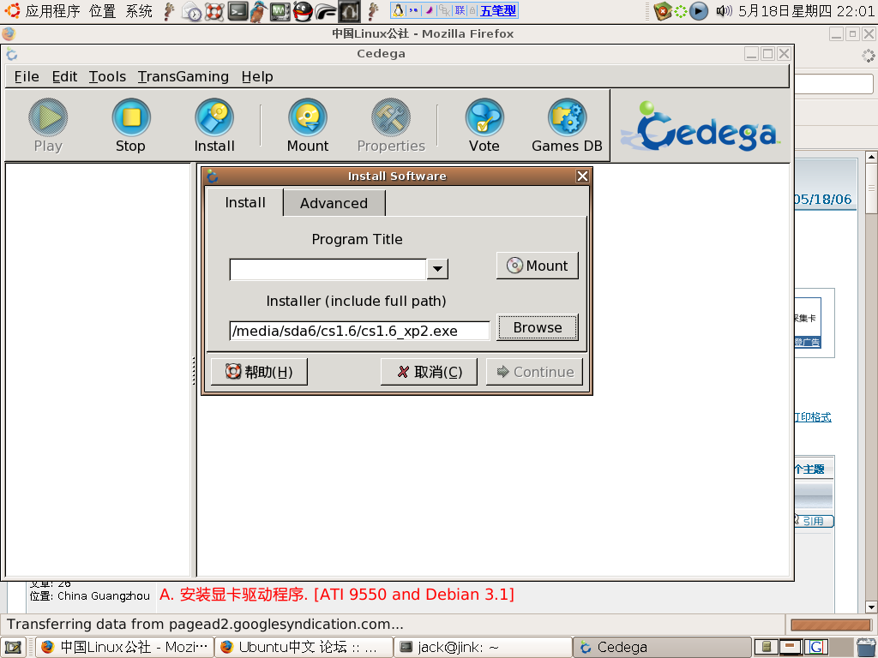Click the 帮助(H) help button
This screenshot has width=878, height=658.
click(x=259, y=372)
